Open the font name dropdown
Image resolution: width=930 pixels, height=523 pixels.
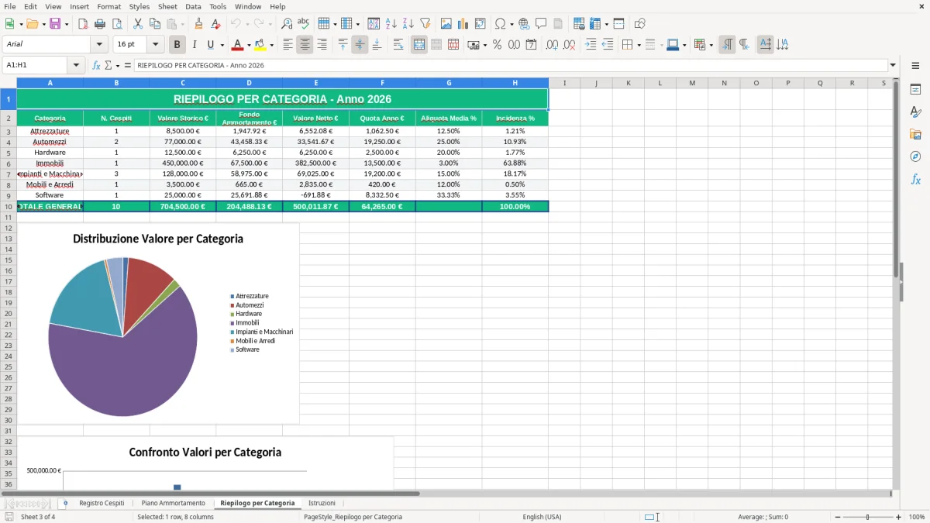(x=98, y=44)
